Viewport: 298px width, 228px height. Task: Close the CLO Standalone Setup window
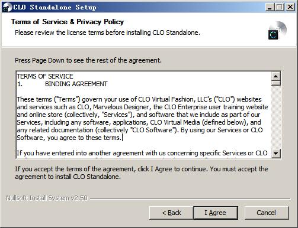(290, 7)
